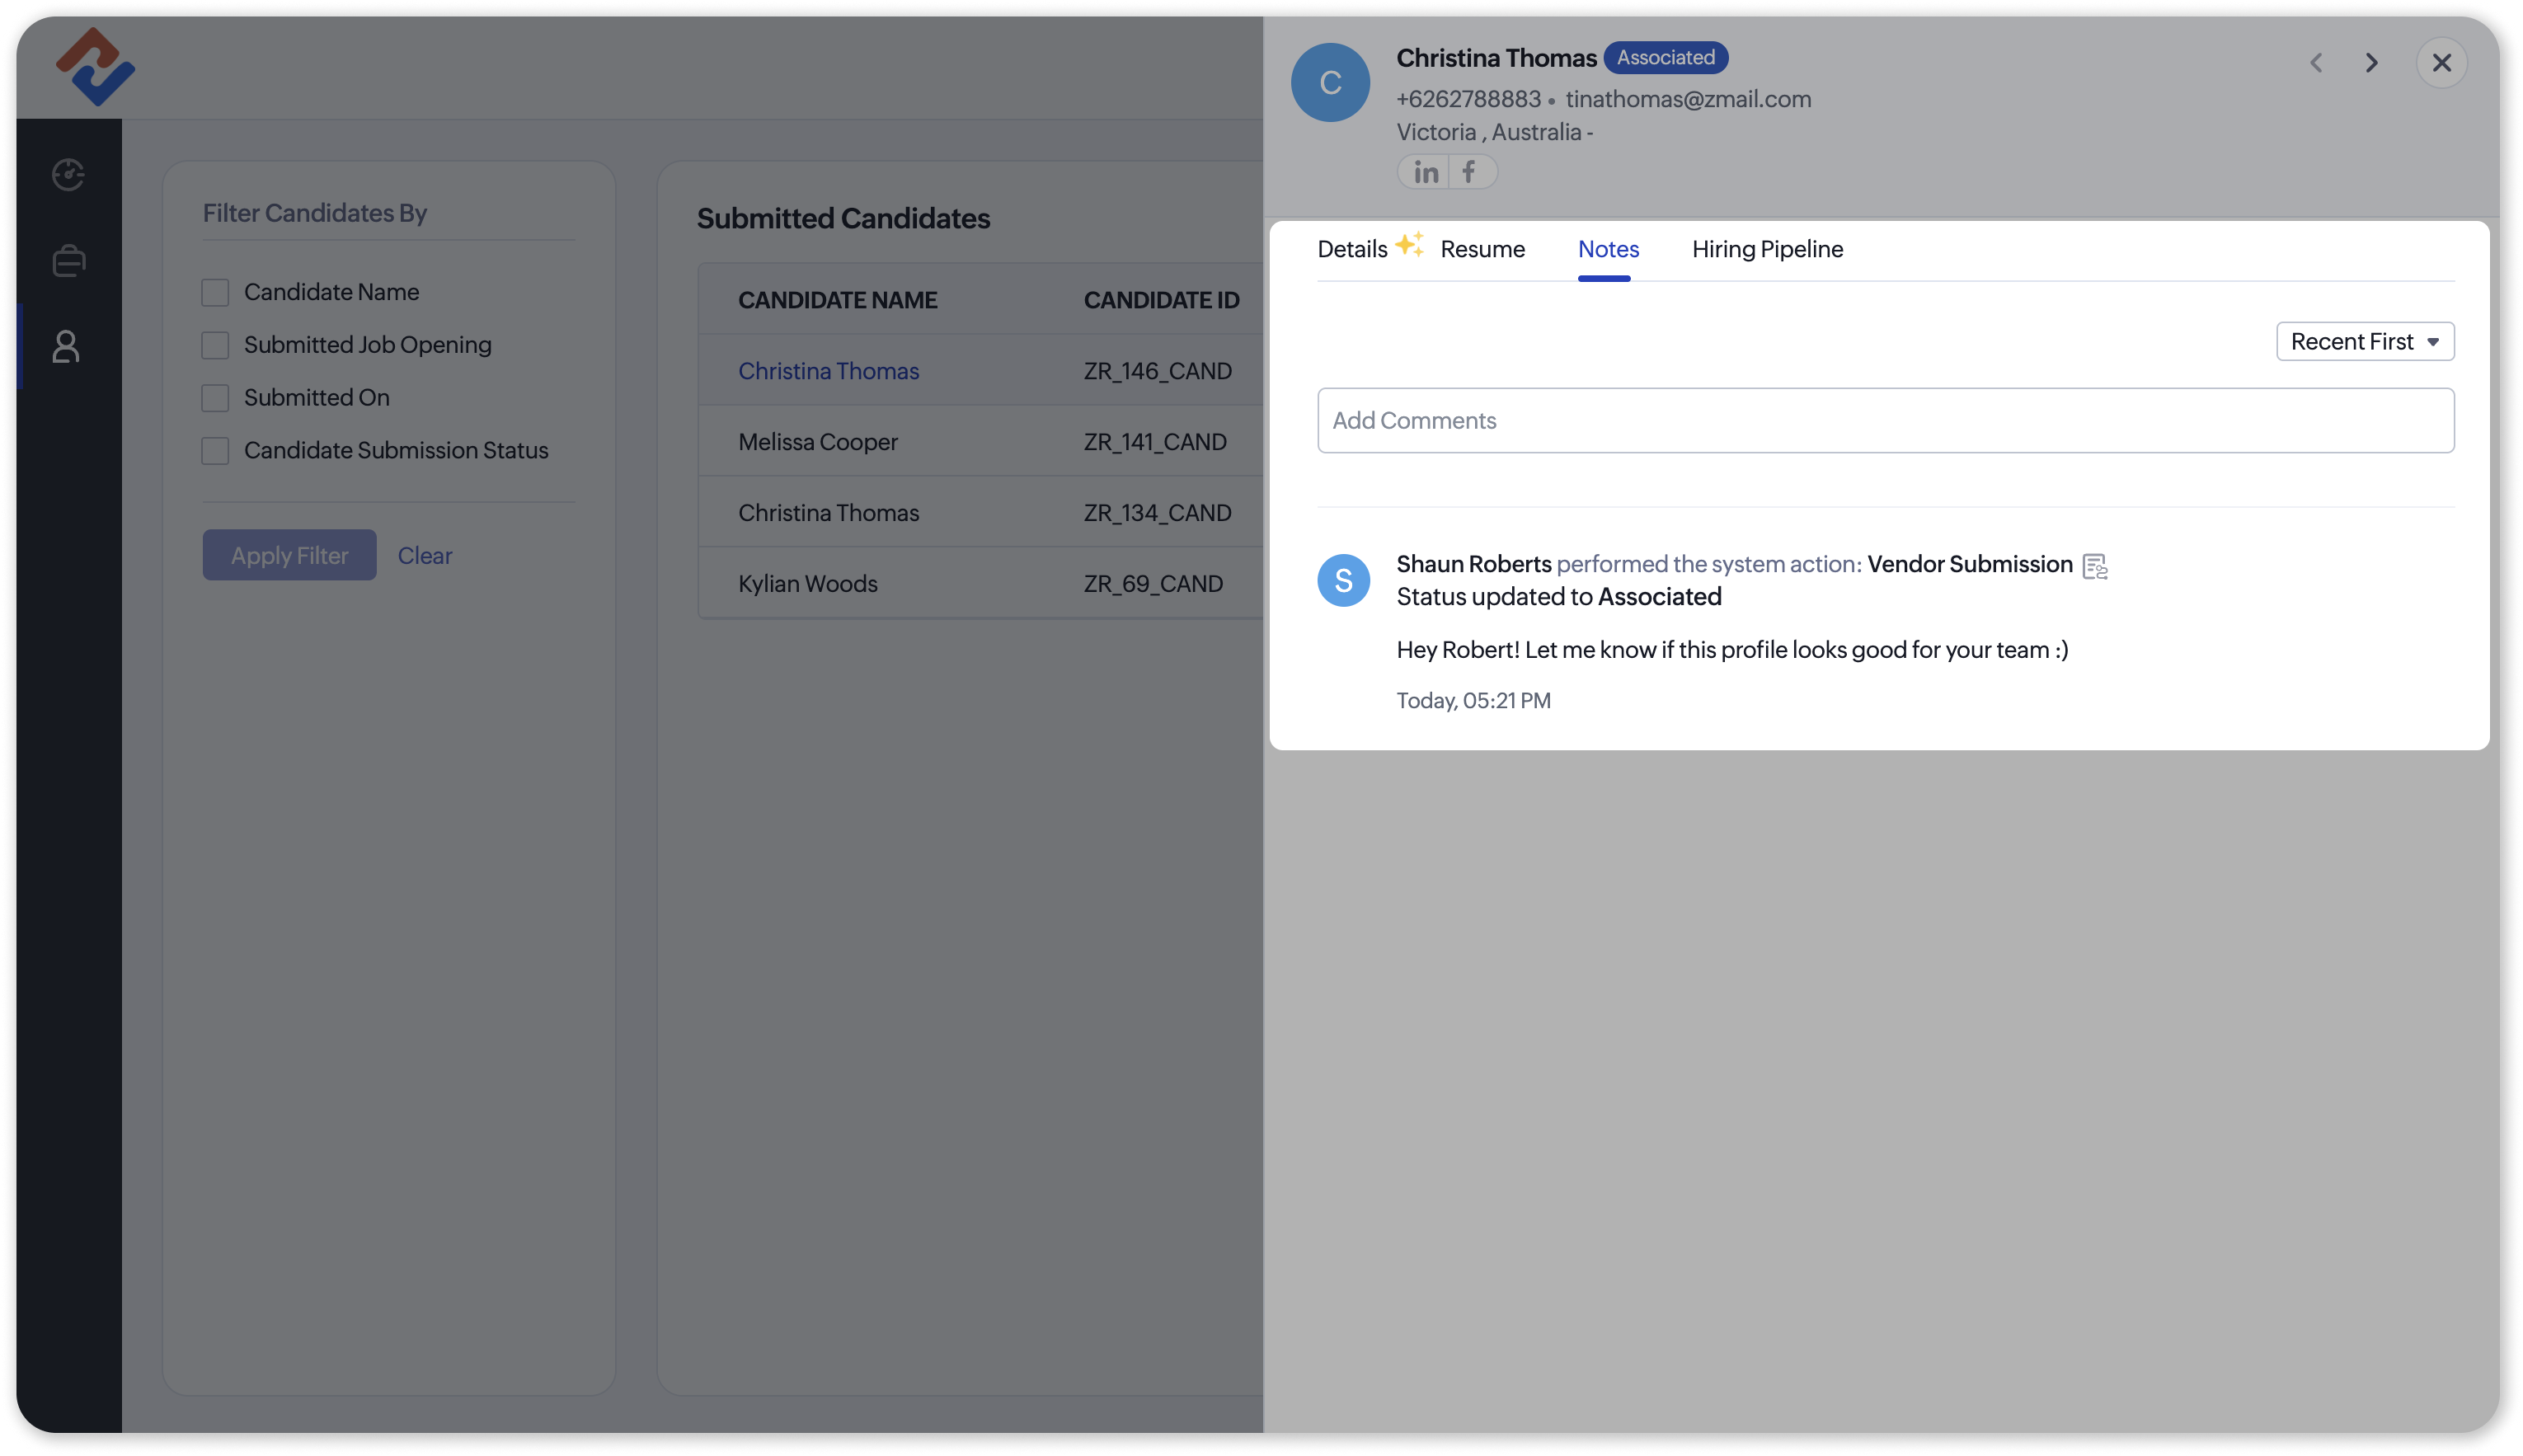Go to next candidate with right arrow
This screenshot has width=2523, height=1456.
click(2371, 63)
